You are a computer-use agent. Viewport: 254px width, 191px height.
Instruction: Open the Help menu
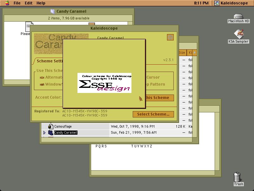(x=41, y=3)
